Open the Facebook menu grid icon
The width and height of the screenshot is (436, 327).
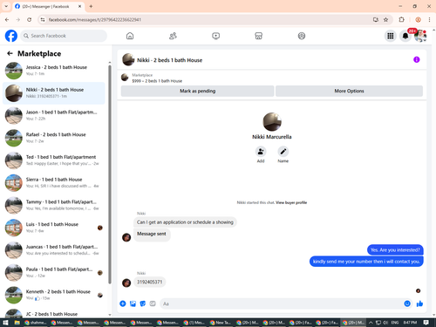(391, 36)
